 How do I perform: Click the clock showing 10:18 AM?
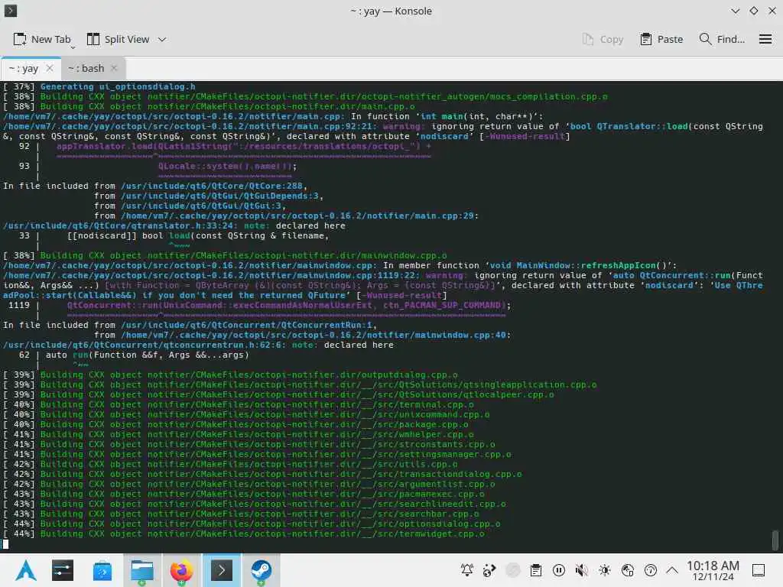pyautogui.click(x=713, y=570)
